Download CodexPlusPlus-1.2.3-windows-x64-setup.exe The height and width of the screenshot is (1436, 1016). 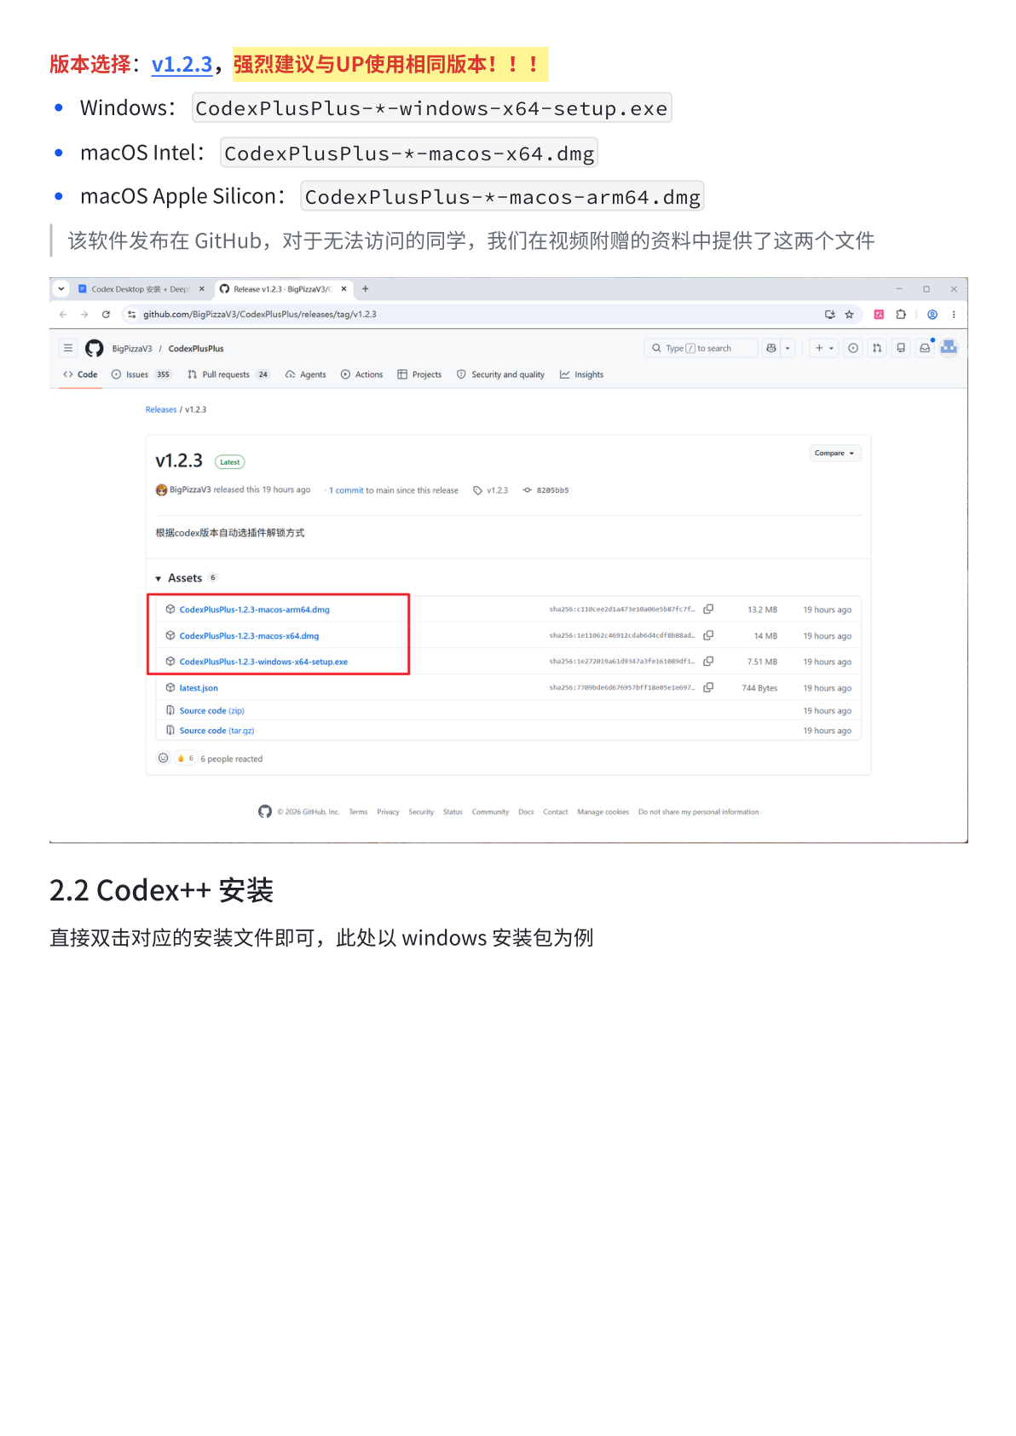tap(263, 662)
